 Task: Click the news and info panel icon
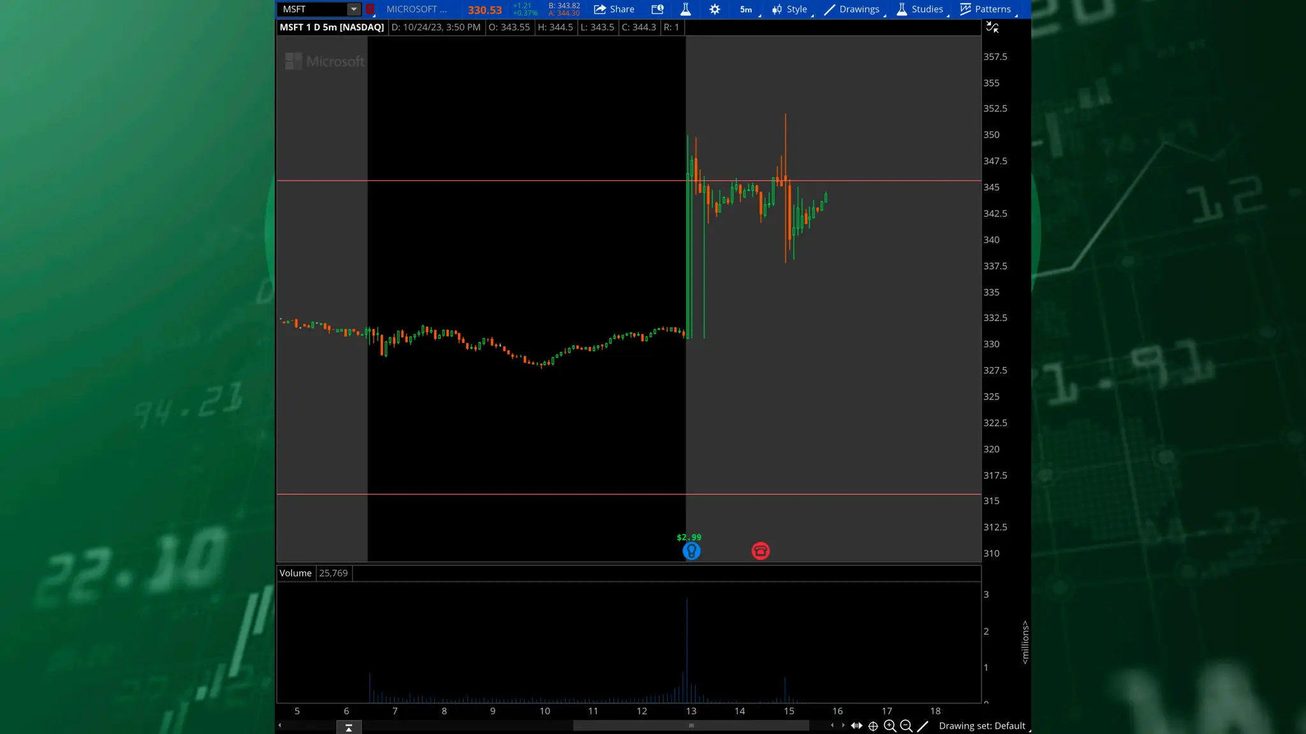657,9
